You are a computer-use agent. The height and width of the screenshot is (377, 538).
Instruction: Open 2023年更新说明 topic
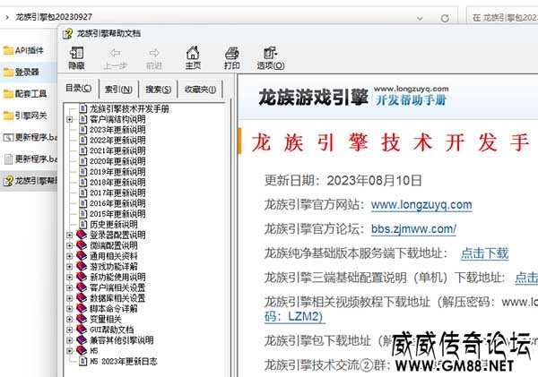click(x=117, y=130)
